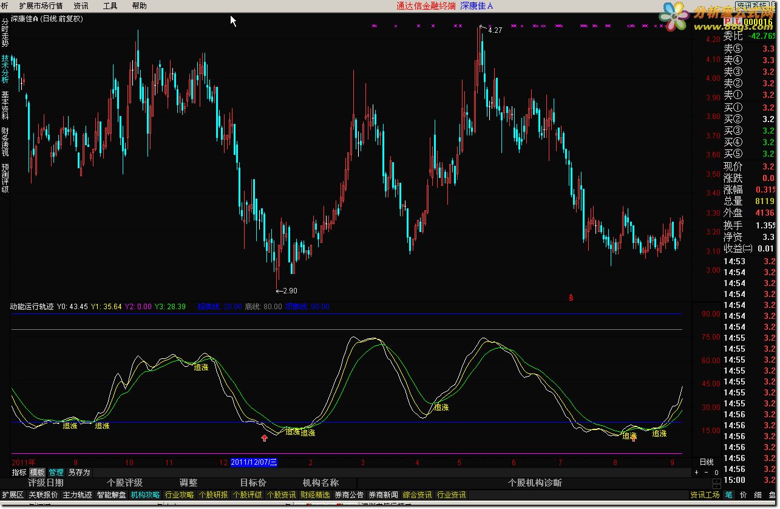Click the 现价 row in quote panel
The height and width of the screenshot is (509, 780).
[749, 166]
